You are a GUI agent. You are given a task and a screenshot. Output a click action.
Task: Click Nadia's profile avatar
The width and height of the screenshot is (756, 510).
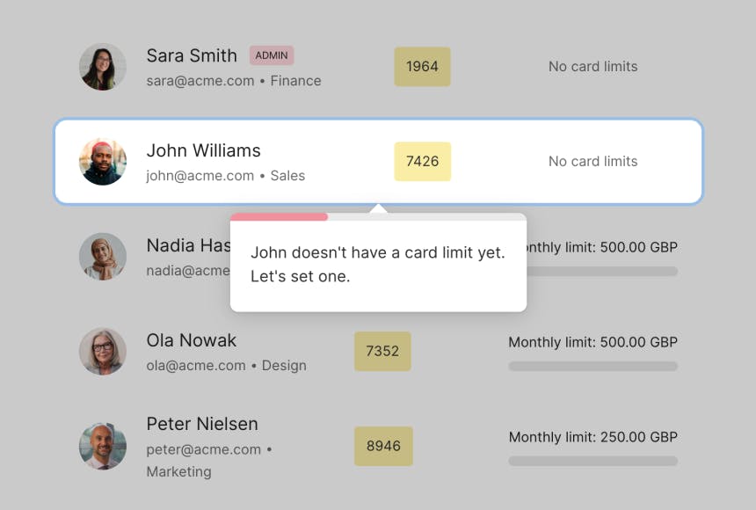[103, 256]
